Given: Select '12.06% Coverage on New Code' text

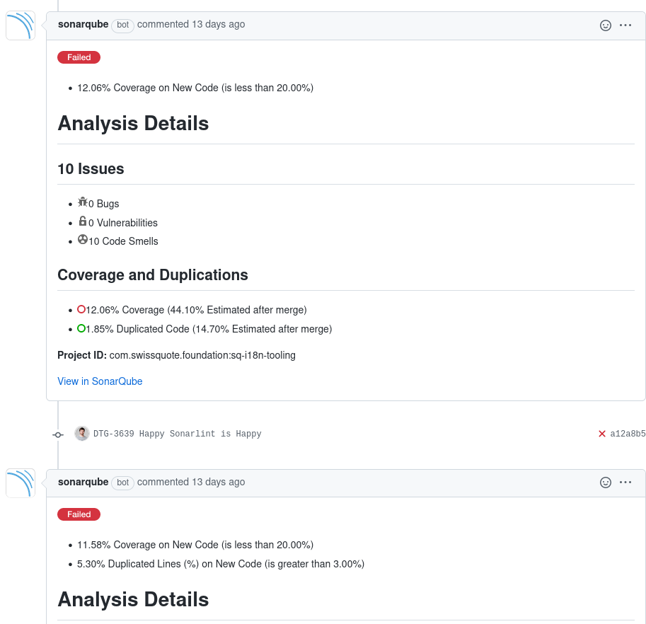Looking at the screenshot, I should pos(147,88).
